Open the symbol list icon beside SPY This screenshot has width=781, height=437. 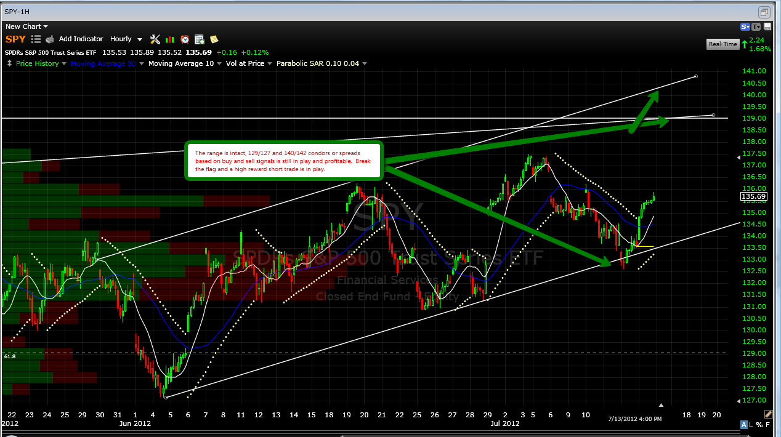tap(36, 39)
